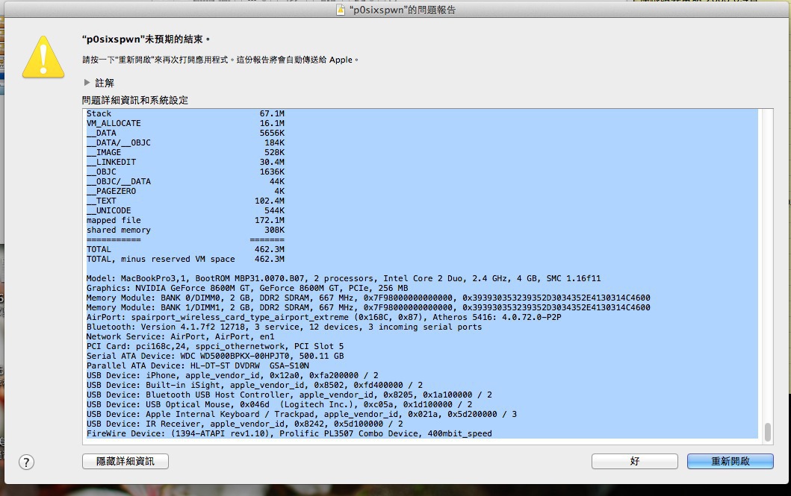The image size is (791, 496).
Task: Click the "USB Device: Built-in iSight" line
Action: pyautogui.click(x=255, y=385)
